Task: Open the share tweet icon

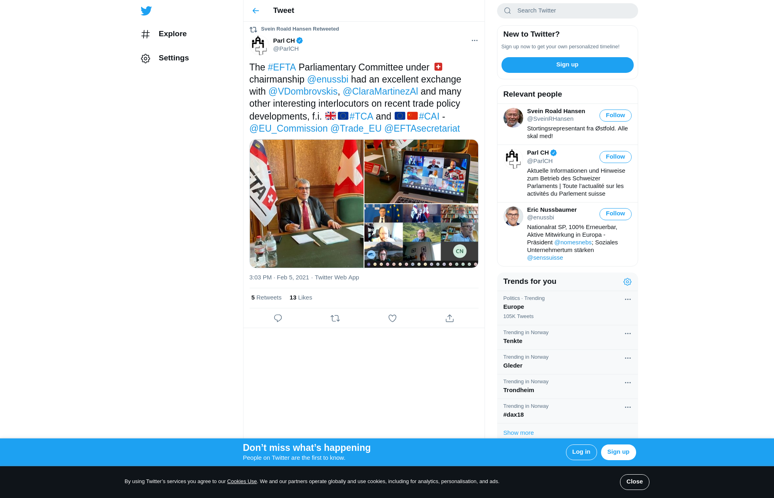Action: pyautogui.click(x=449, y=318)
